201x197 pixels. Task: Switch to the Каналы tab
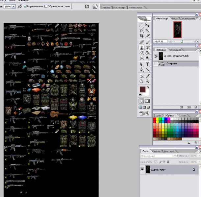(x=156, y=151)
